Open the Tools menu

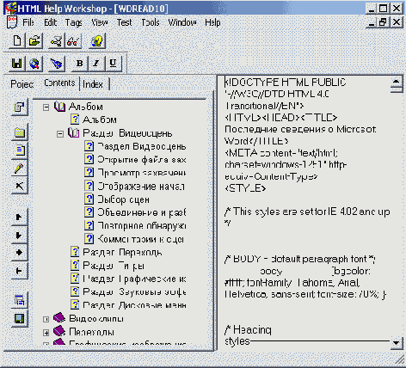click(151, 22)
